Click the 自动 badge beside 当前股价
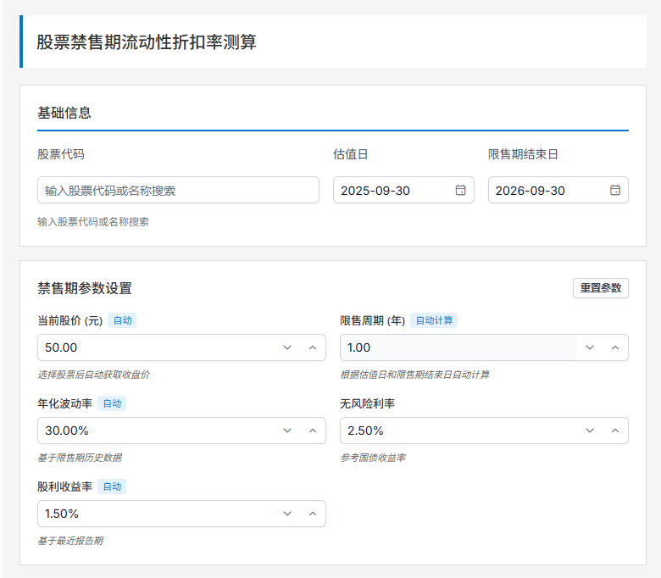Image resolution: width=661 pixels, height=578 pixels. point(122,320)
